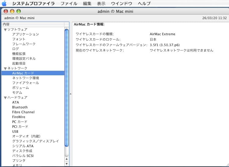Click the 現在のワイヤレスネットワーク label
229x167 pixels.
pyautogui.click(x=100, y=50)
